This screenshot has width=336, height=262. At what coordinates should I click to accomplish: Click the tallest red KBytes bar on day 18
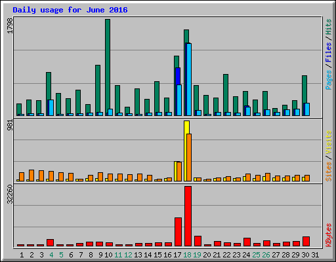pyautogui.click(x=188, y=216)
